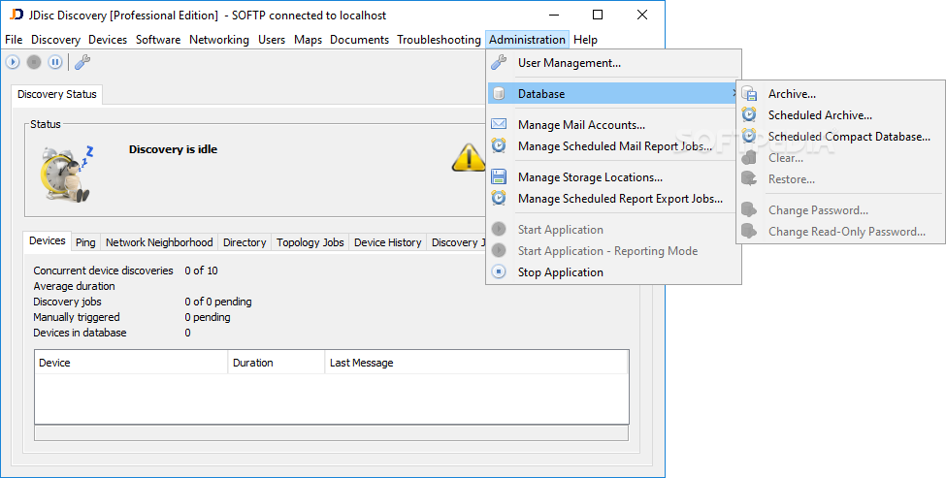Close the Administration menu via its header
The height and width of the screenshot is (478, 946).
pos(527,40)
